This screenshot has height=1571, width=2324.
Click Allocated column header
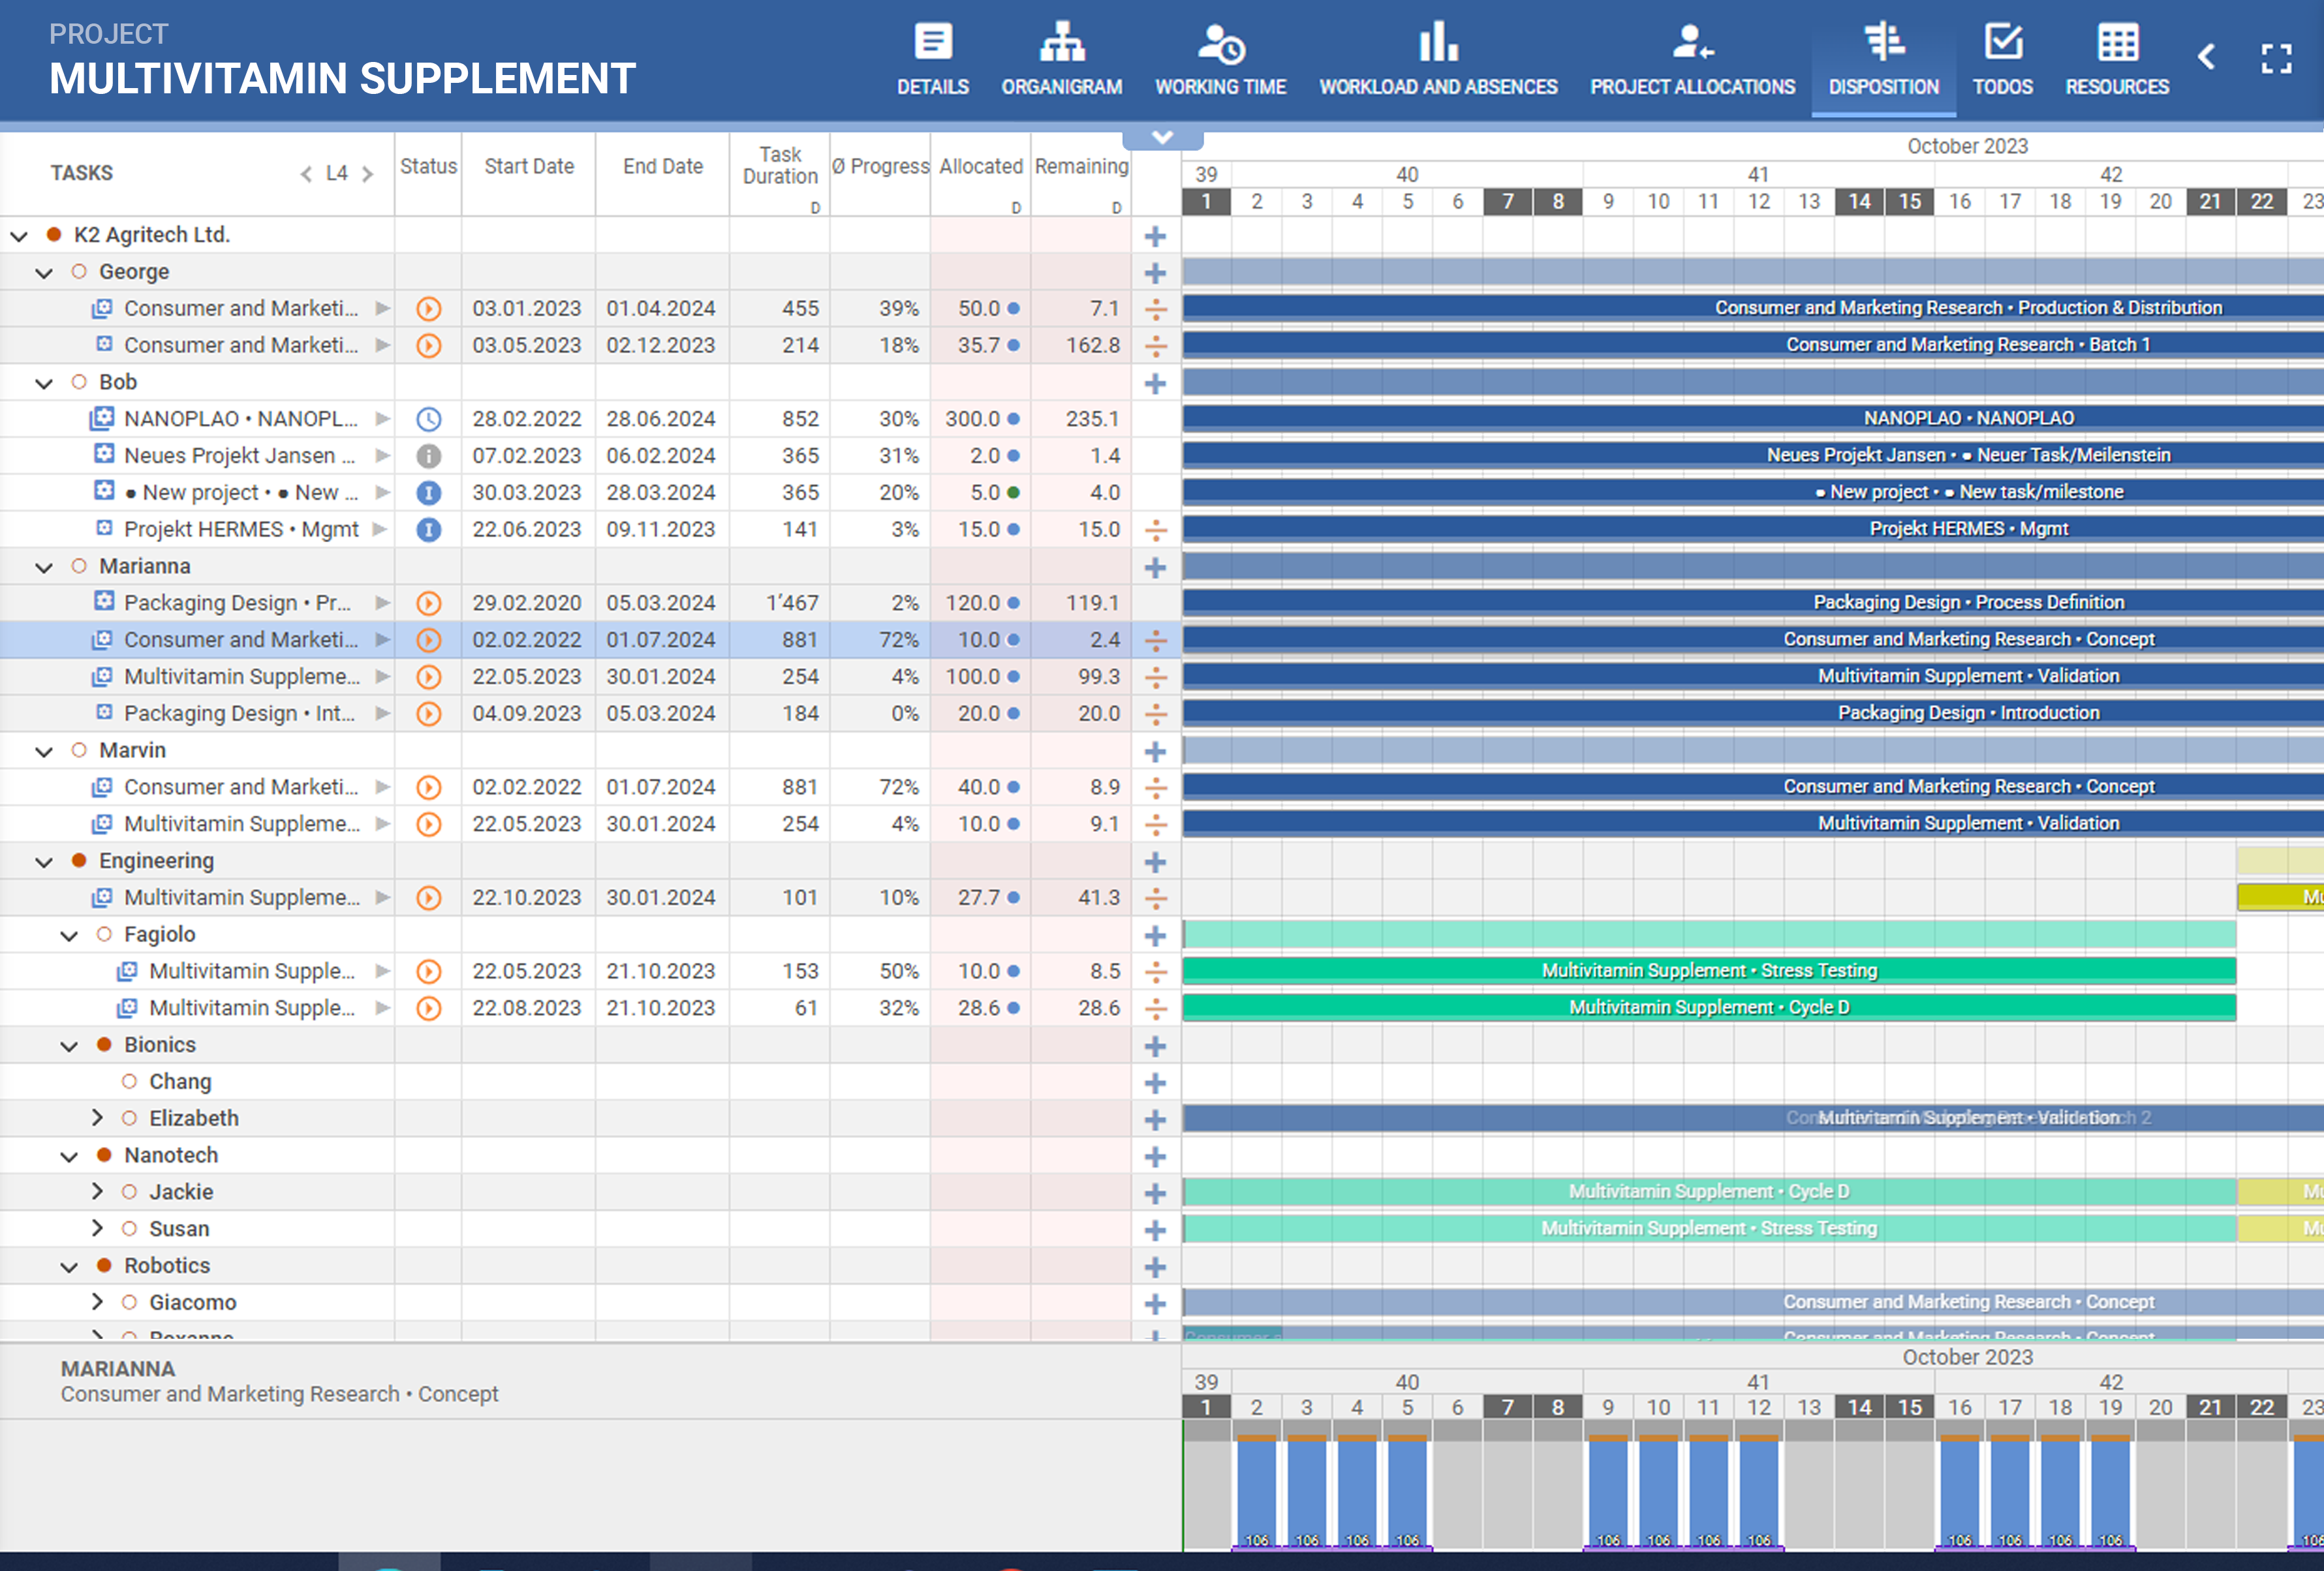tap(980, 167)
